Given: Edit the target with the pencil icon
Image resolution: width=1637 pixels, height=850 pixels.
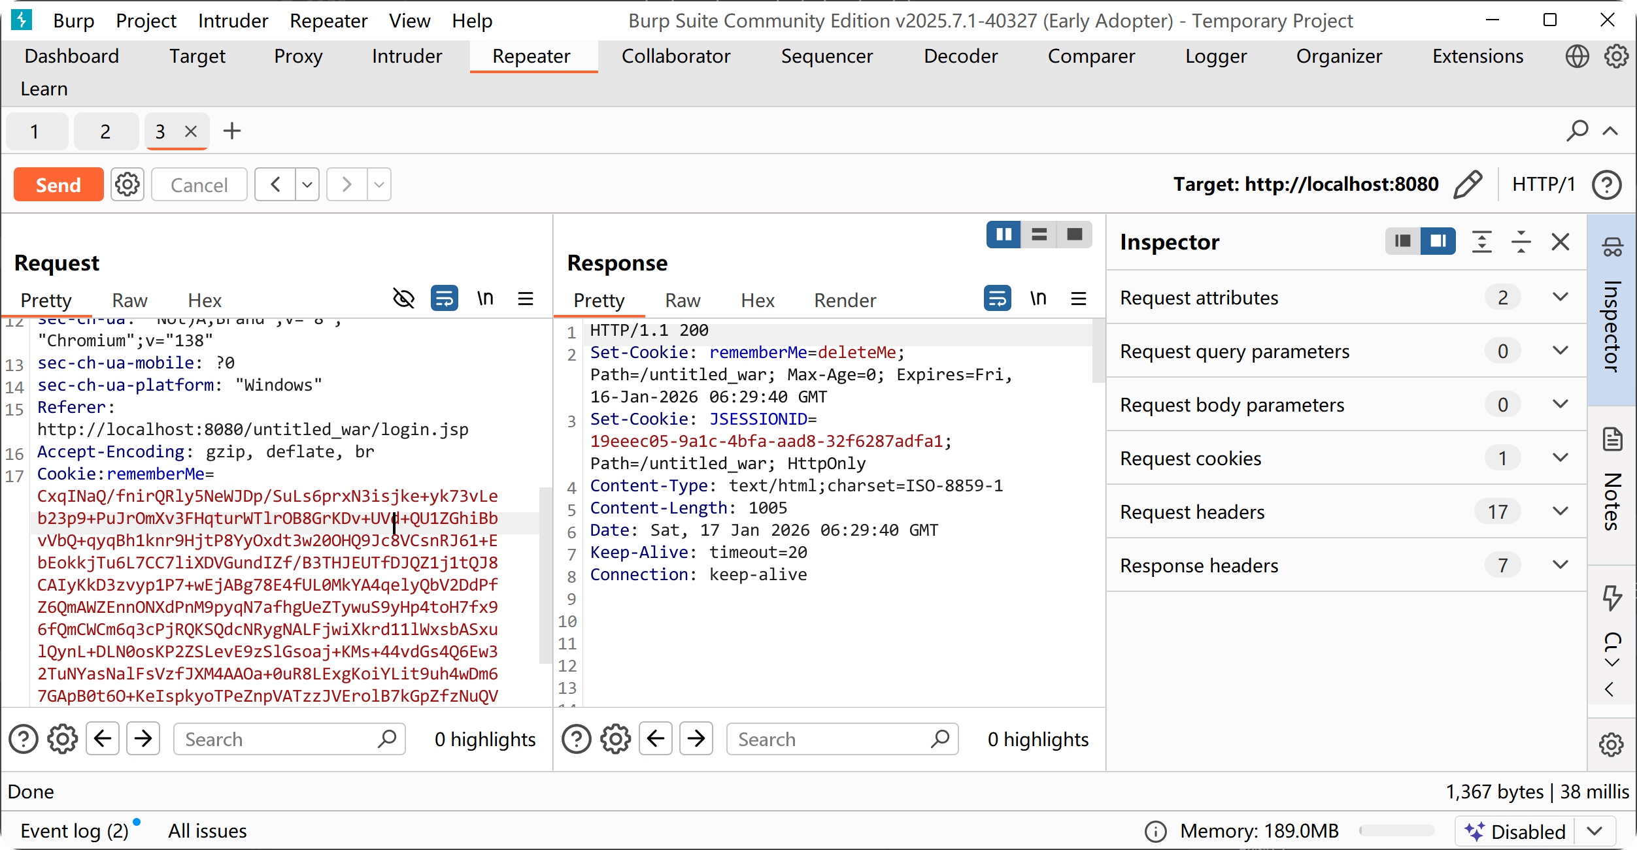Looking at the screenshot, I should tap(1468, 184).
